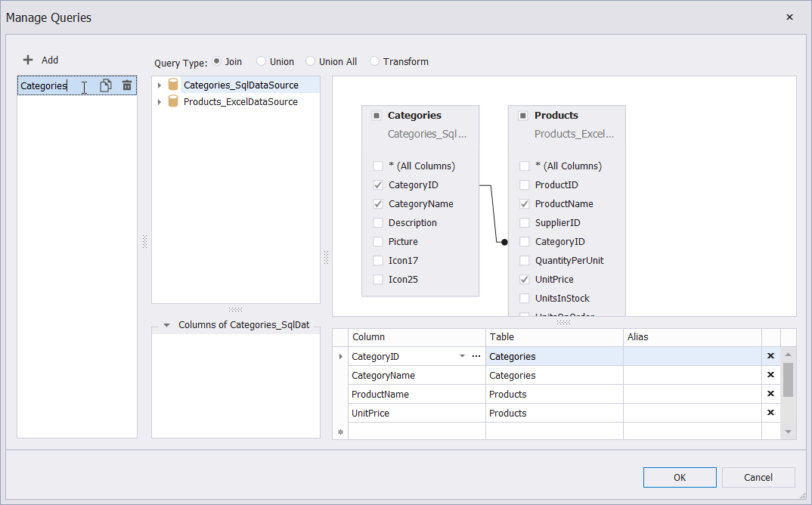This screenshot has height=505, width=812.
Task: Click the ellipsis button in CategoryID cell
Action: [x=476, y=356]
